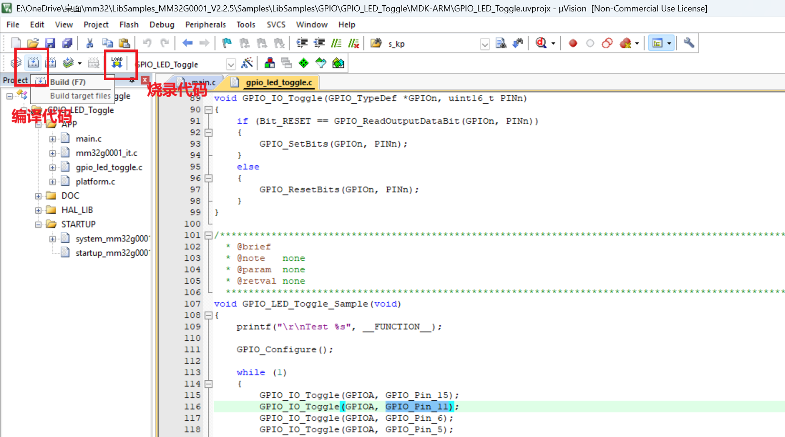
Task: Open Options for Target magic wand
Action: click(247, 63)
